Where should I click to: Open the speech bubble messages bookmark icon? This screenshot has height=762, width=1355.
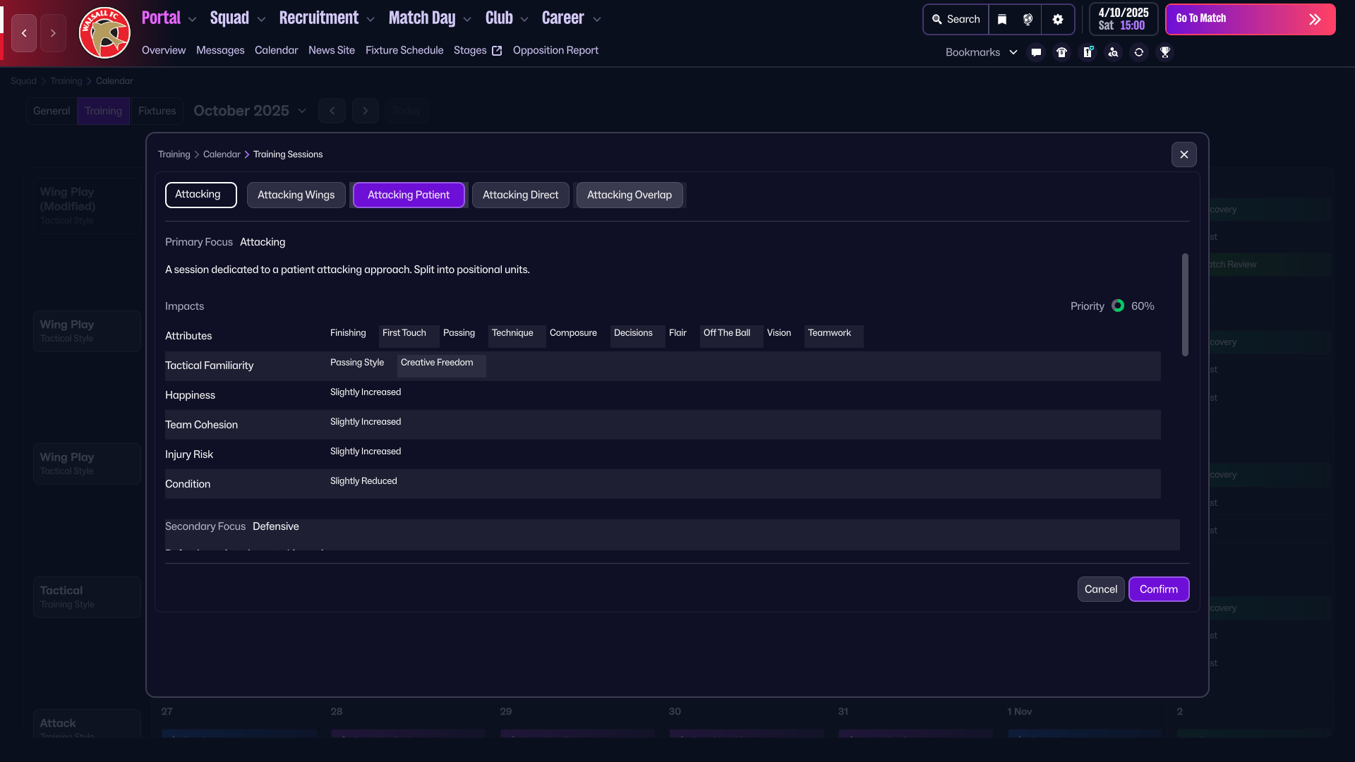[x=1036, y=52]
